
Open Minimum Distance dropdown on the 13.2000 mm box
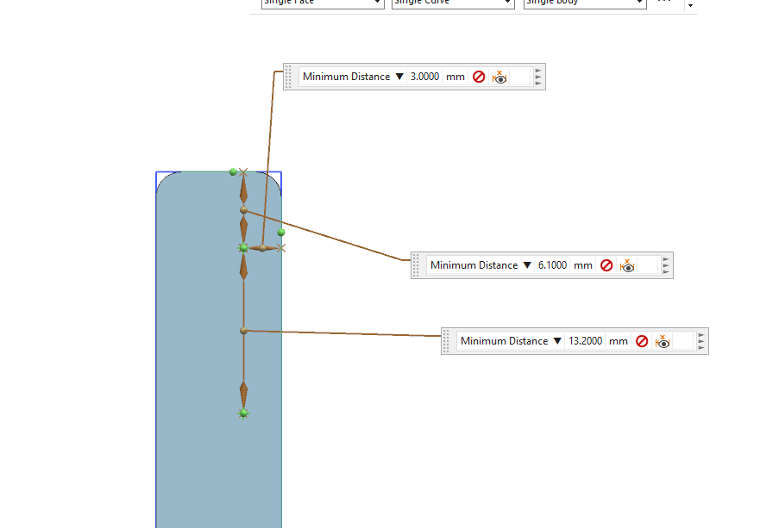[x=557, y=341]
